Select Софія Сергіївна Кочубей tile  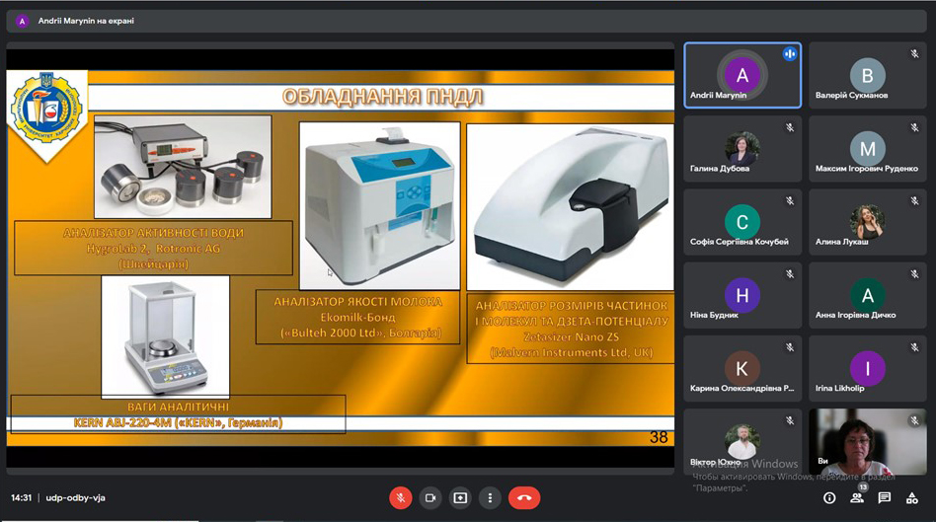pos(742,222)
